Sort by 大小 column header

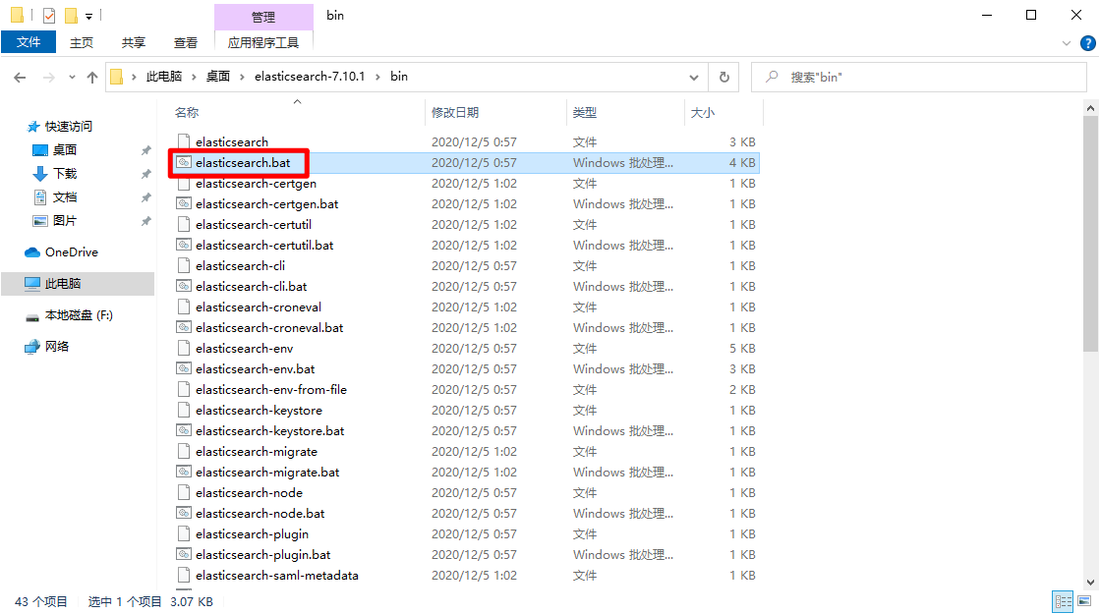coord(702,112)
